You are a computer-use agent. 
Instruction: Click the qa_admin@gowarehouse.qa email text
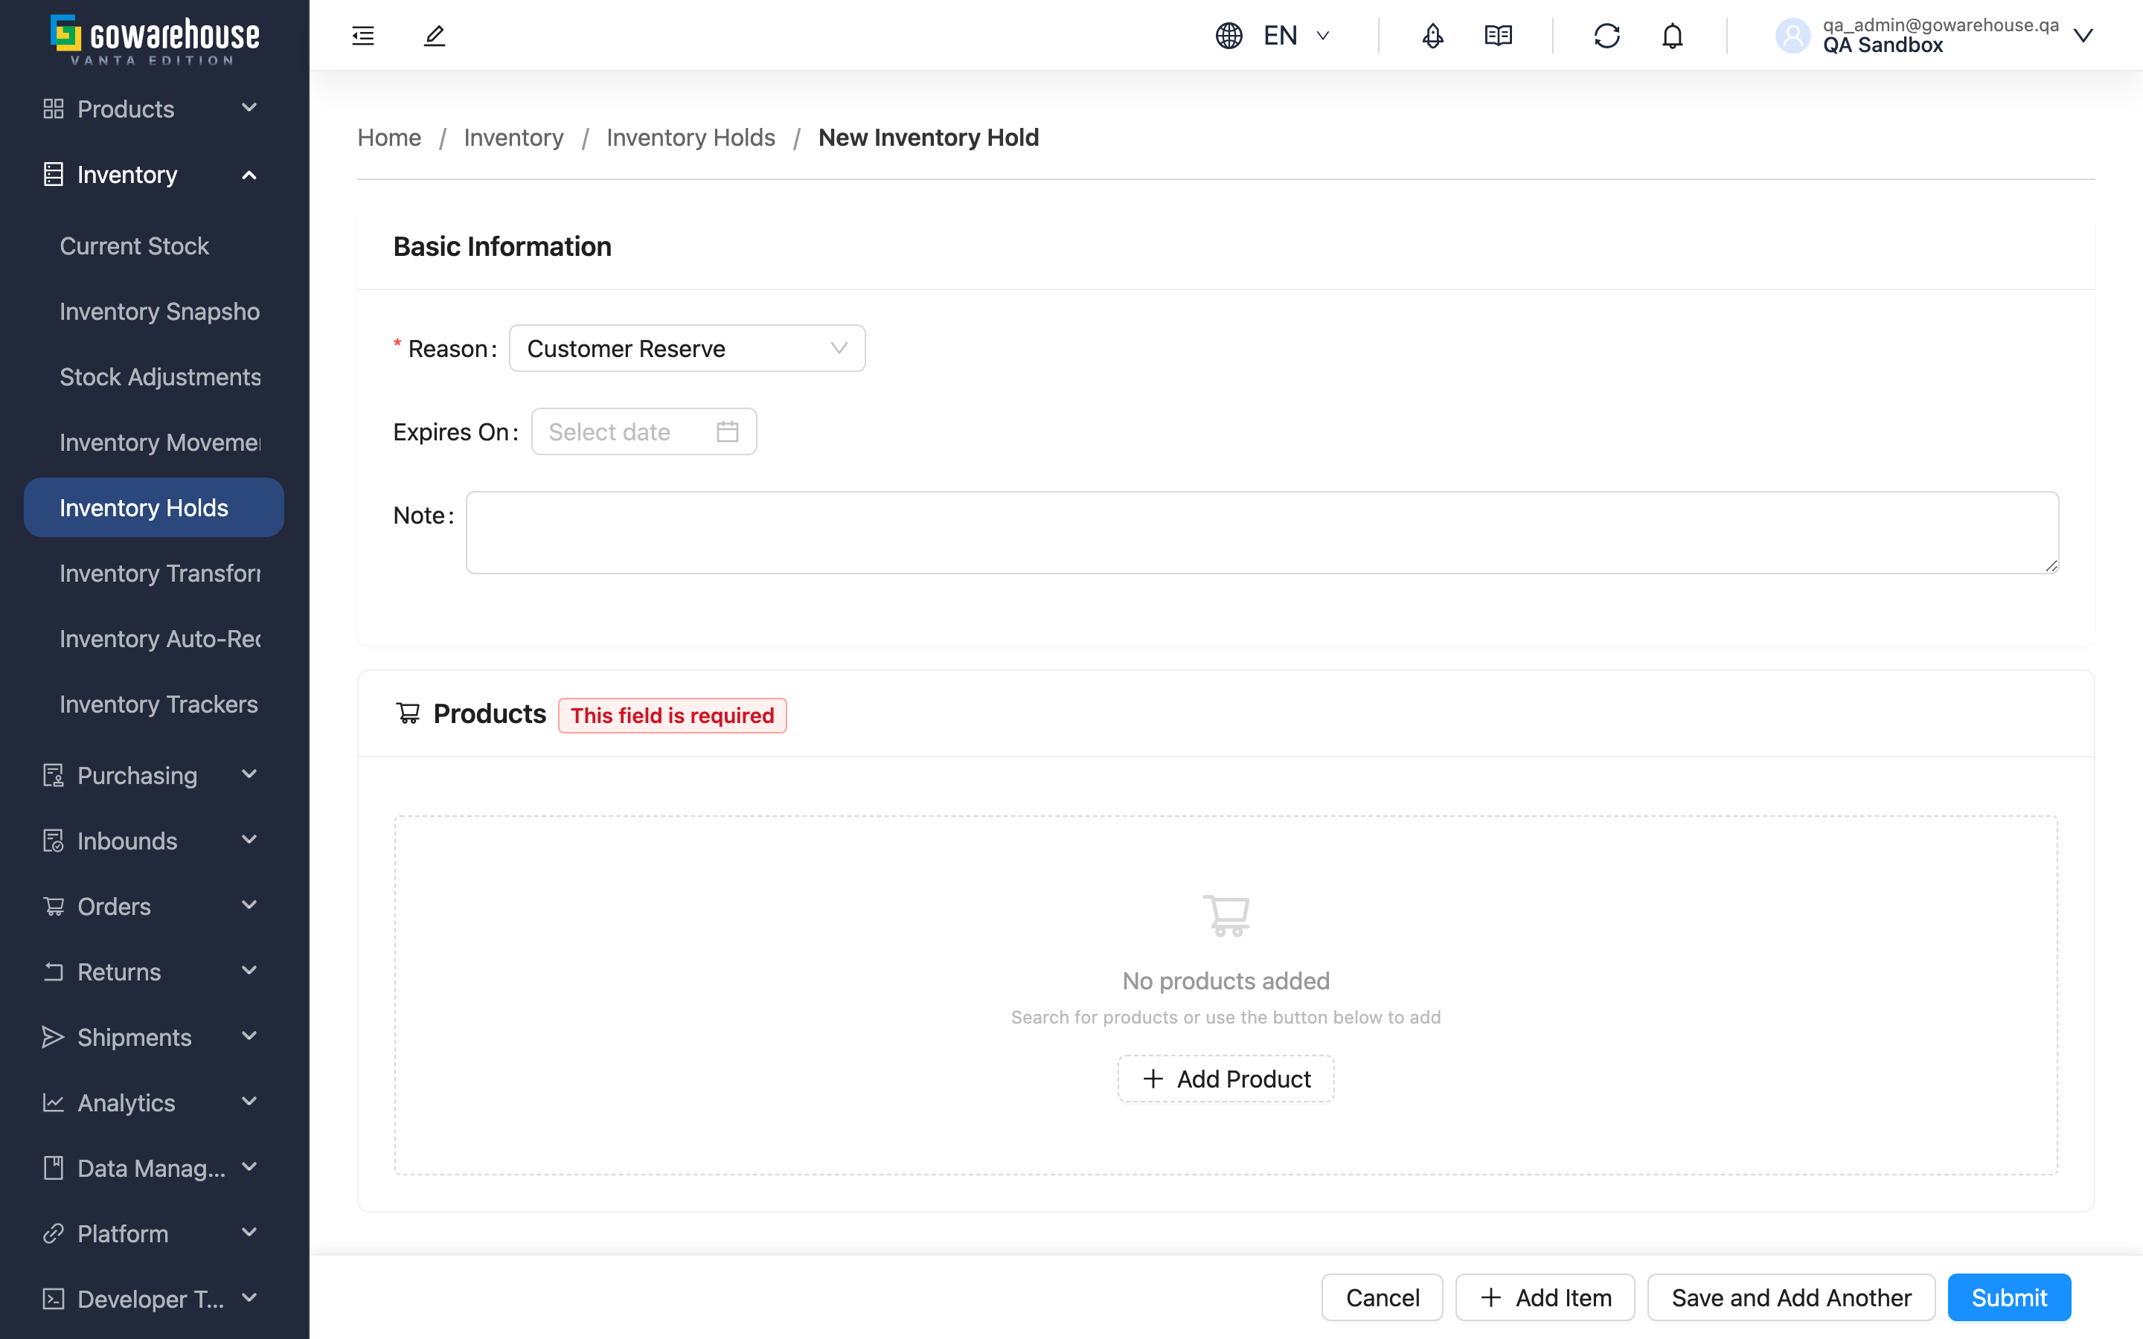click(1940, 25)
